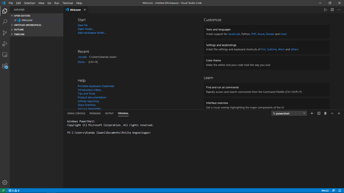Open the Stack Overflow link

point(87,105)
